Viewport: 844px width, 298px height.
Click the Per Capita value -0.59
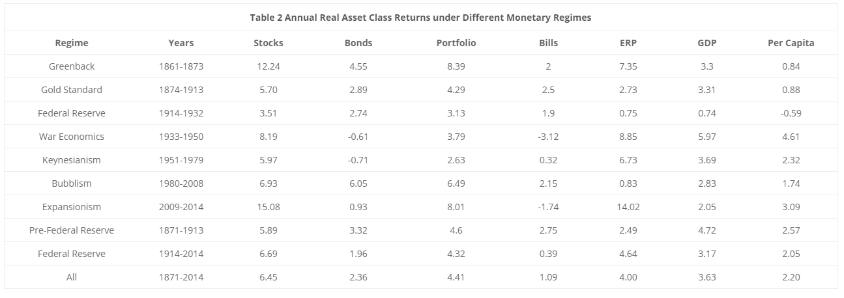791,113
